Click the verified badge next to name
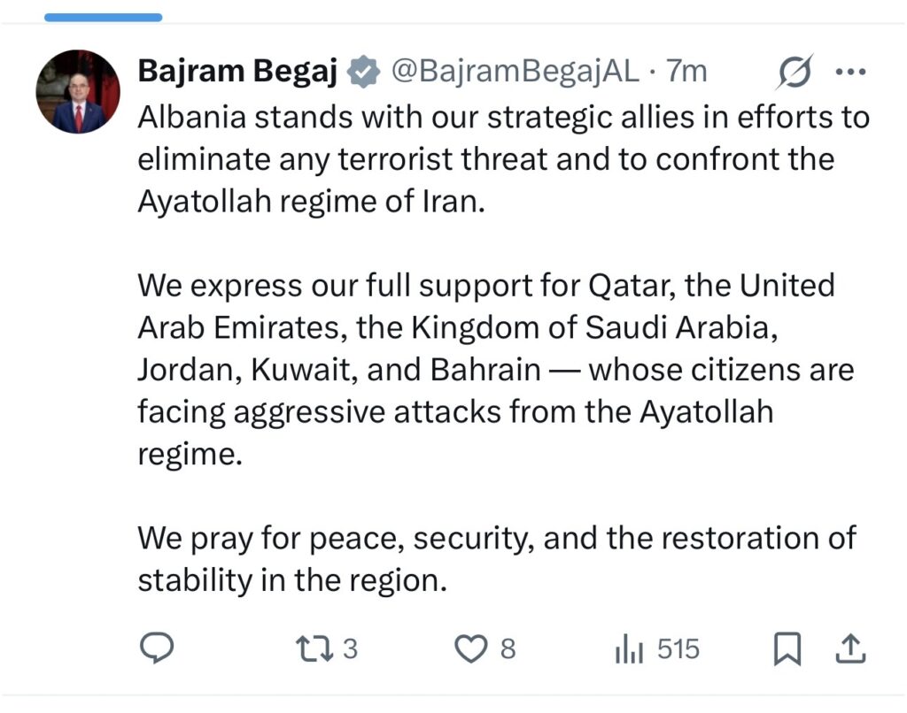 [x=362, y=73]
